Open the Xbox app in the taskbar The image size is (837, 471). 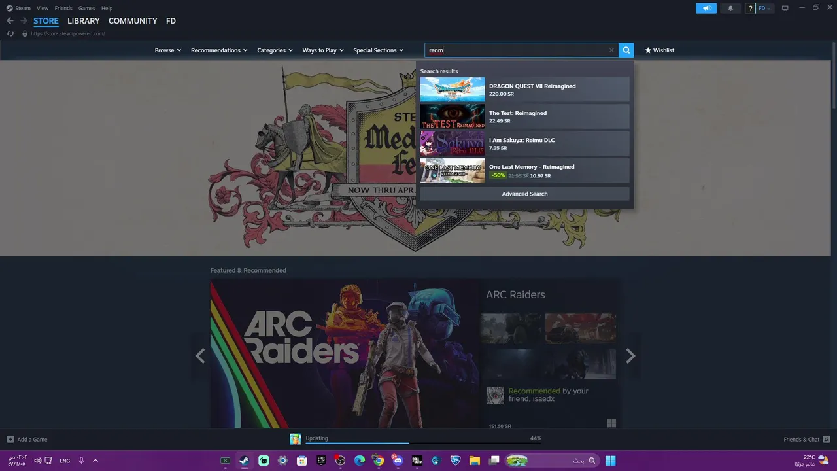(225, 461)
